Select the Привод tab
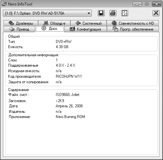Image resolution: width=163 pixels, height=160 pixels. coord(19,29)
